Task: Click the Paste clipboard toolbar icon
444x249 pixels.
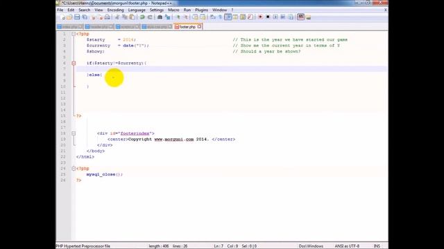Action: (x=132, y=17)
